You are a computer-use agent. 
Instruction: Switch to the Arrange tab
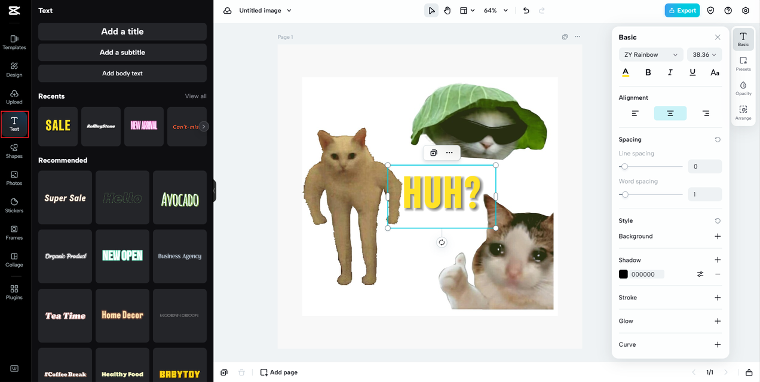pos(743,113)
